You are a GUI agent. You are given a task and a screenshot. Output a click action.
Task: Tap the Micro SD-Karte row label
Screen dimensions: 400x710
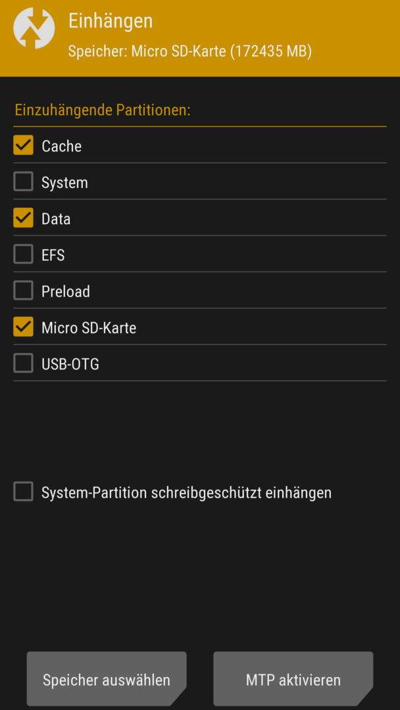pyautogui.click(x=89, y=328)
